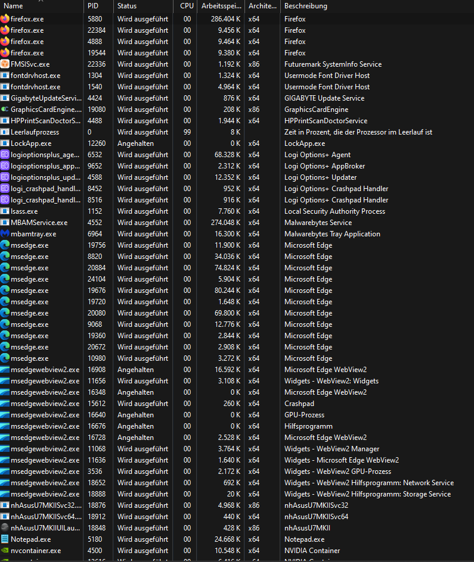Click the GPU-Prozess description of PID 16640
This screenshot has height=562, width=474.
pyautogui.click(x=304, y=415)
